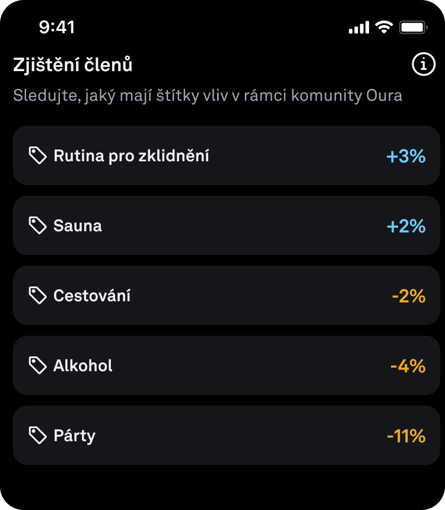Tap the Wi-Fi status icon
This screenshot has height=510, width=445.
[384, 27]
